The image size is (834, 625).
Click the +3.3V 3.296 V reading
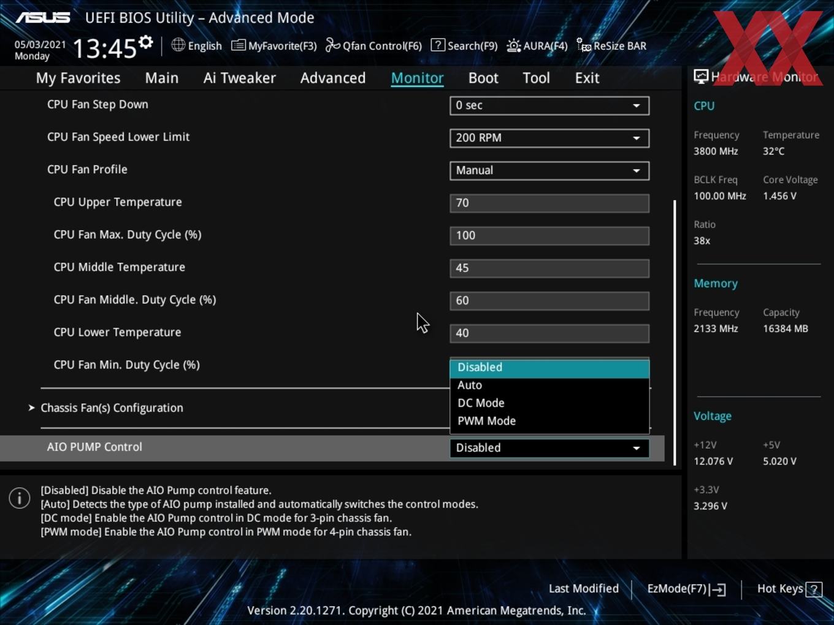click(710, 506)
